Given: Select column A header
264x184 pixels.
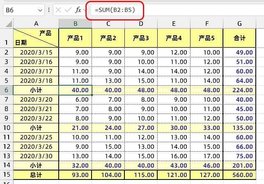Looking at the screenshot, I should tap(36, 24).
